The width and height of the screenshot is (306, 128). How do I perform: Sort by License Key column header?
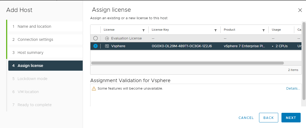(x=160, y=30)
